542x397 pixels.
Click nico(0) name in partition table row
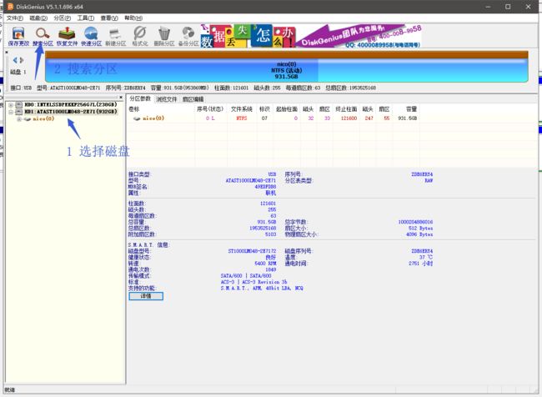(x=153, y=118)
